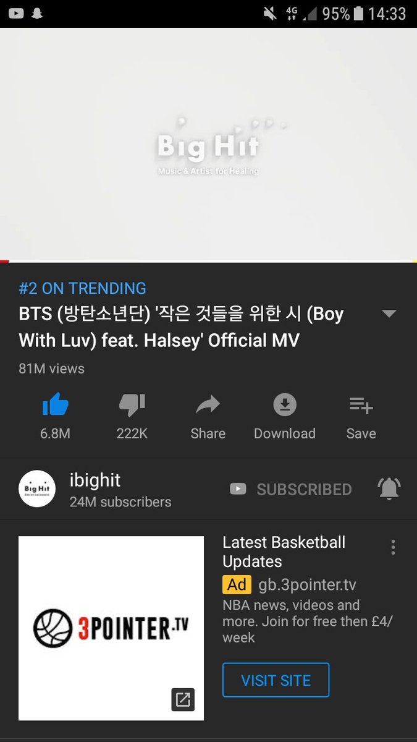417x742 pixels.
Task: Toggle the notification bell for ibighit
Action: click(389, 489)
